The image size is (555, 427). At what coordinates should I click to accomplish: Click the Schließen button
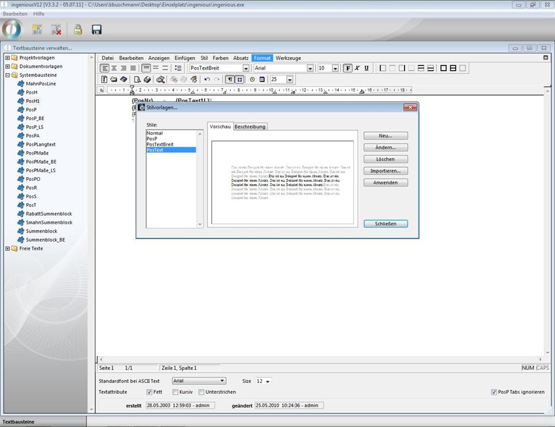pyautogui.click(x=385, y=224)
